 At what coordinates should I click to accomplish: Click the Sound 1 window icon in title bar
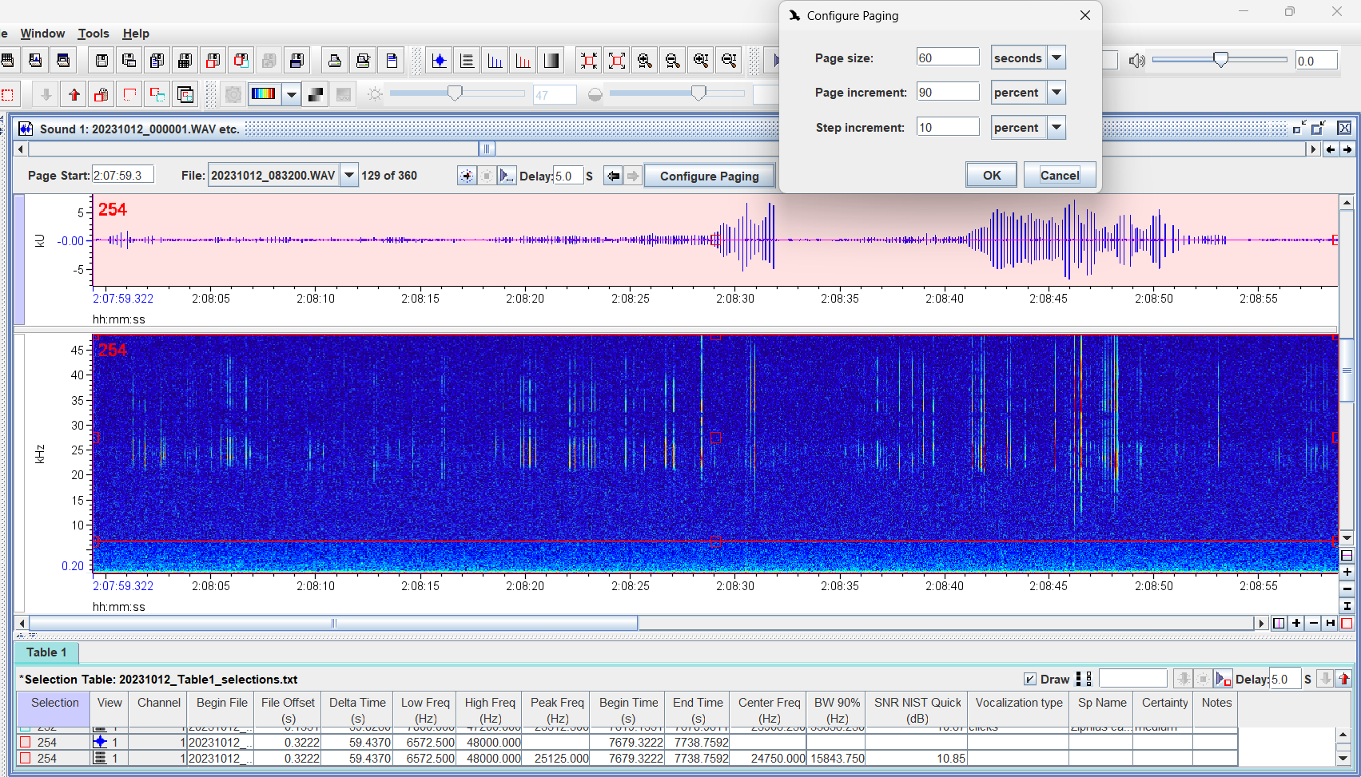[x=26, y=129]
